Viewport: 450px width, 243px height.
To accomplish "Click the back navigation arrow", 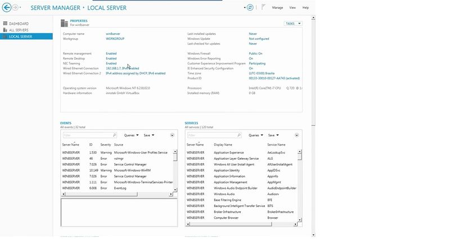I will pos(7,7).
